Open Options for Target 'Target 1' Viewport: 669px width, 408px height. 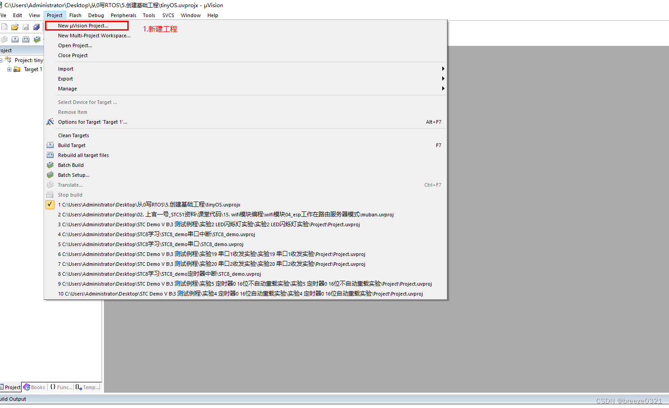[246, 122]
